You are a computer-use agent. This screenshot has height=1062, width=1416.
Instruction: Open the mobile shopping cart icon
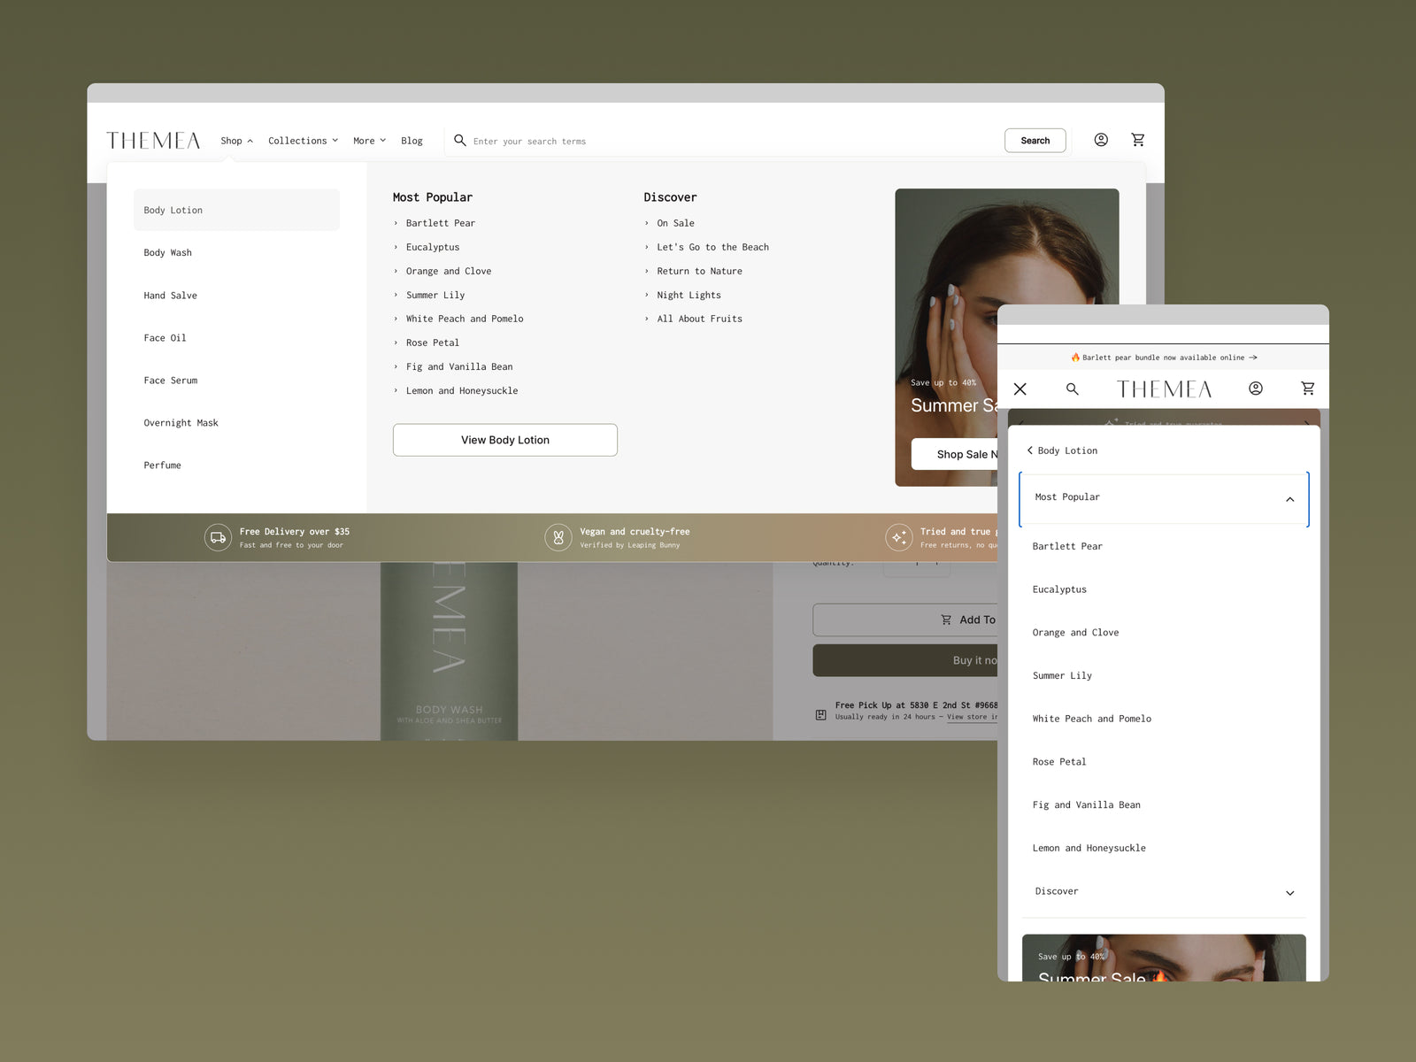tap(1307, 389)
